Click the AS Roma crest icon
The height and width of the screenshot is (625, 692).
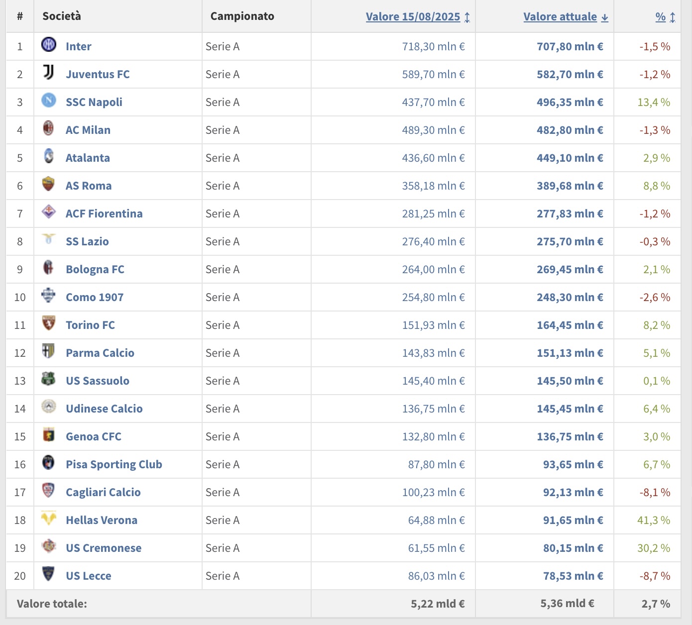48,184
